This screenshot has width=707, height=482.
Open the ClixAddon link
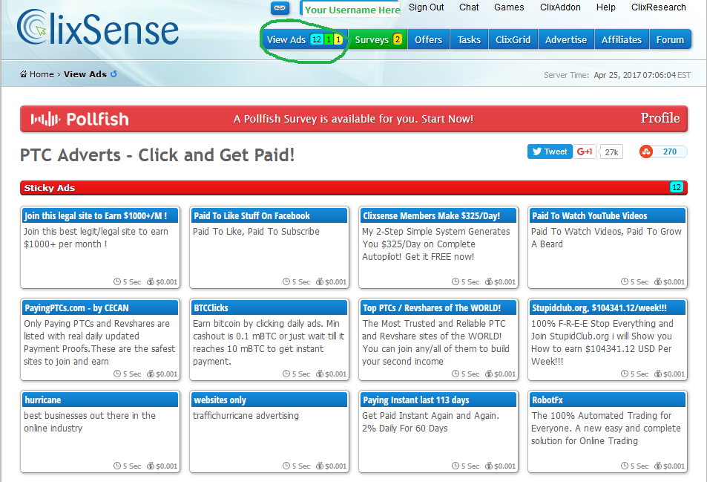(560, 7)
